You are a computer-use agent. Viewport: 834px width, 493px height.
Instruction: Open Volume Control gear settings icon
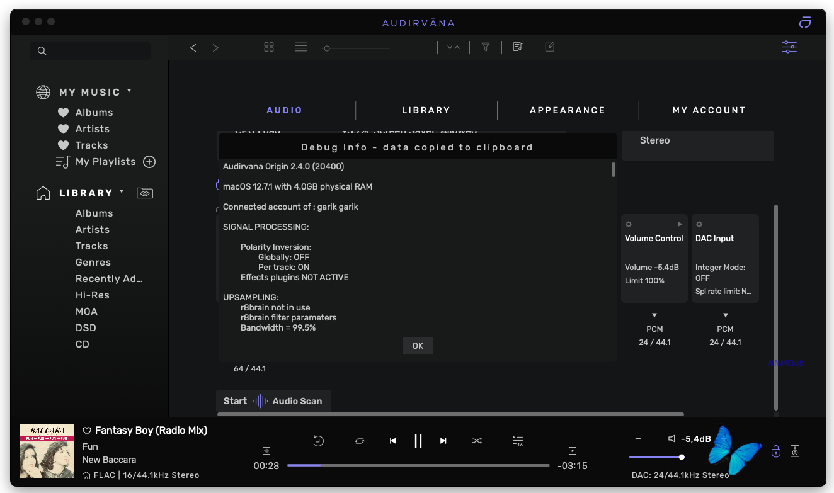pos(629,224)
